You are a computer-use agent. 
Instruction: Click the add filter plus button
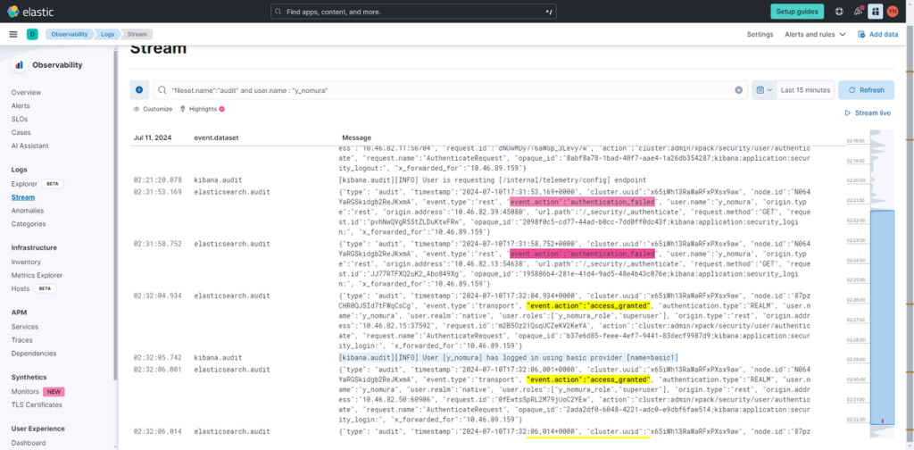[x=139, y=89]
